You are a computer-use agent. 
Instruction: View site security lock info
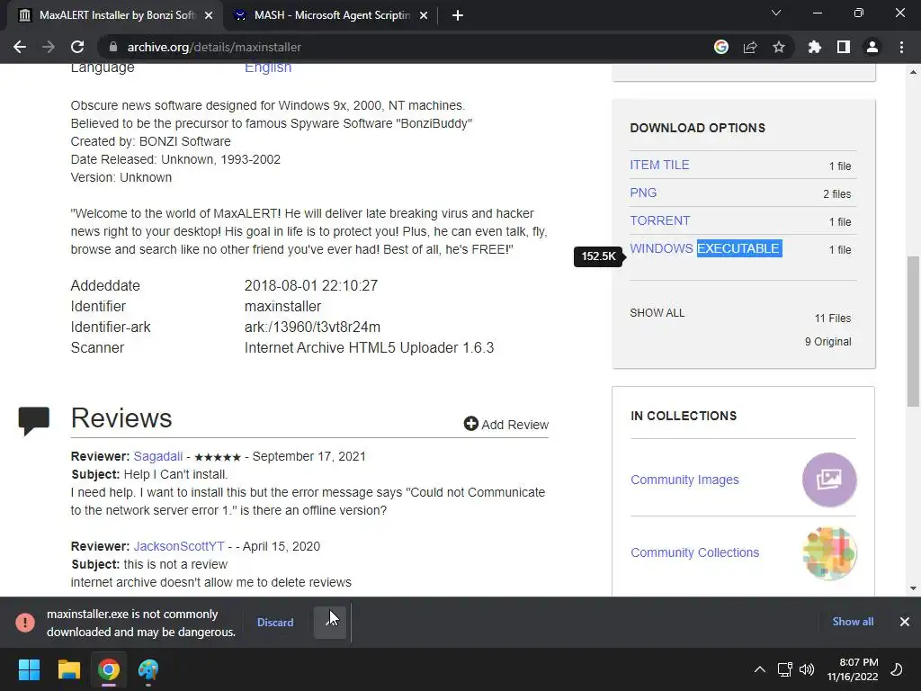[113, 47]
